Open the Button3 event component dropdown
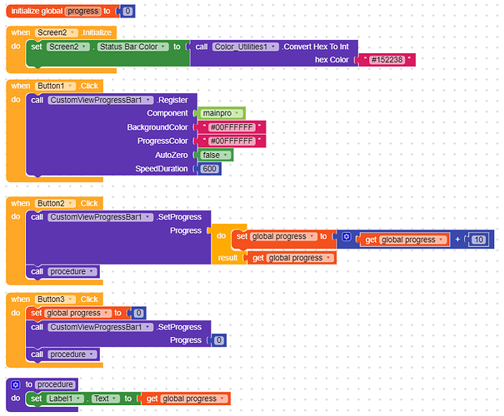 (57, 299)
